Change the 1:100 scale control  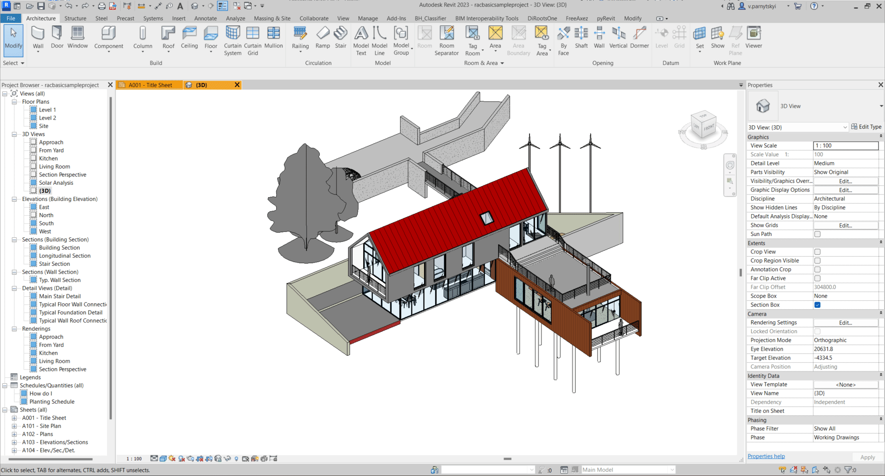[133, 458]
